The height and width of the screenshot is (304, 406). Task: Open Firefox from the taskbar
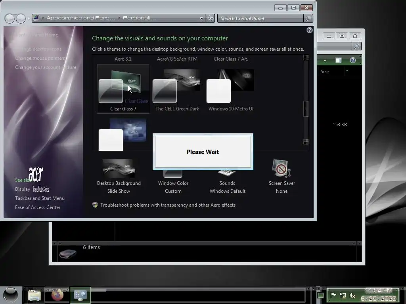click(x=57, y=294)
